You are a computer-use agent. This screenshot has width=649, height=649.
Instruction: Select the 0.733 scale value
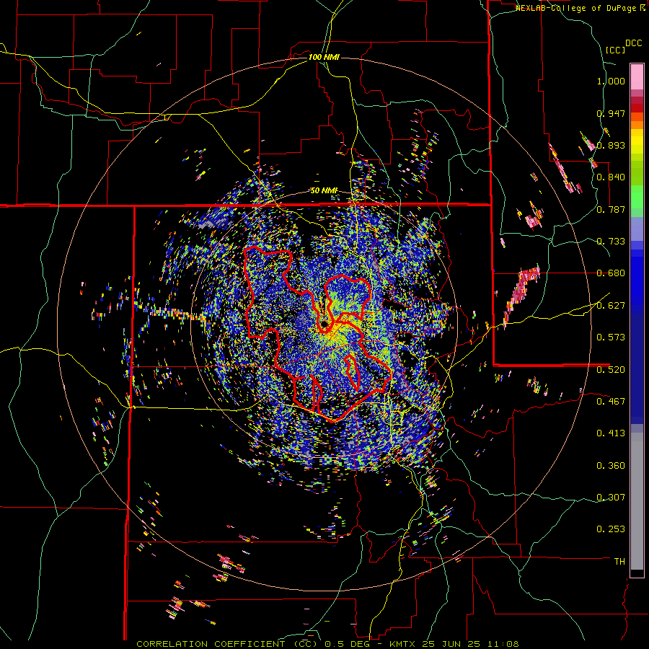[x=611, y=242]
